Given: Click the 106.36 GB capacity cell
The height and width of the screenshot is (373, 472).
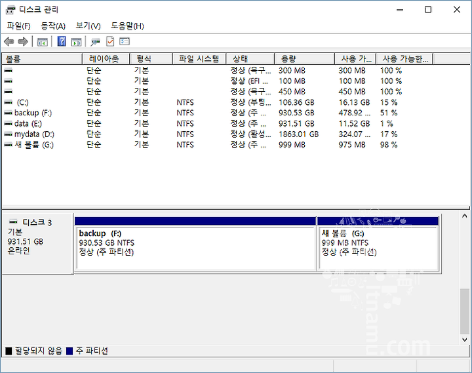Looking at the screenshot, I should pyautogui.click(x=296, y=102).
